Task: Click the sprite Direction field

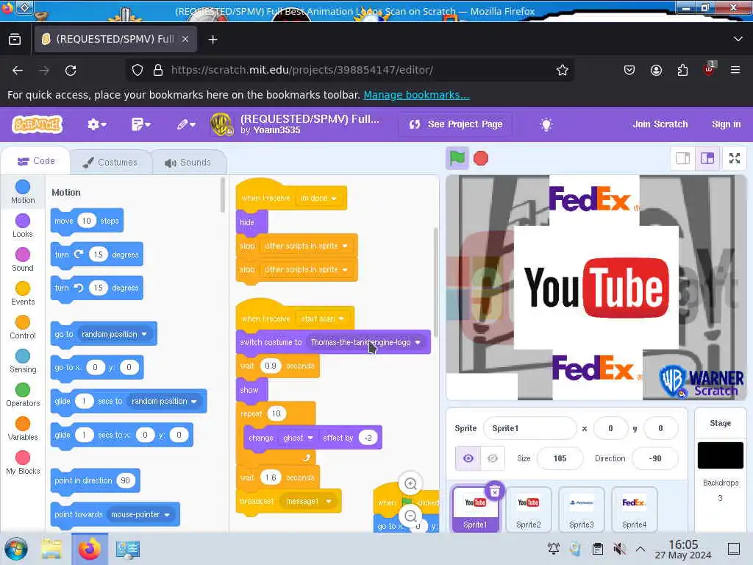Action: click(655, 458)
